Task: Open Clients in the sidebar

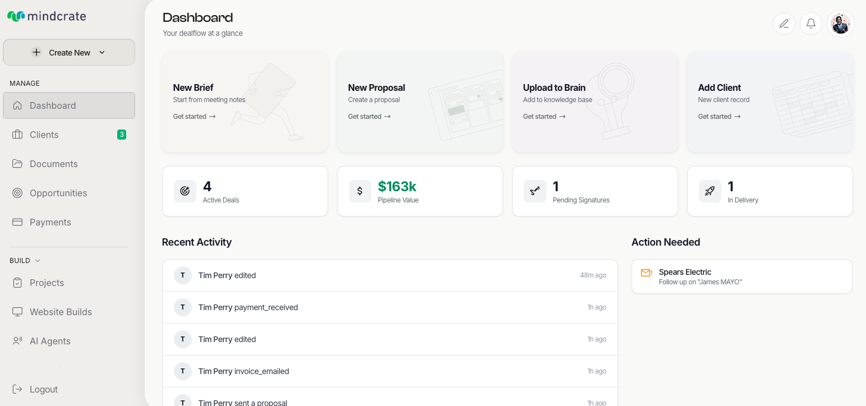Action: coord(69,135)
